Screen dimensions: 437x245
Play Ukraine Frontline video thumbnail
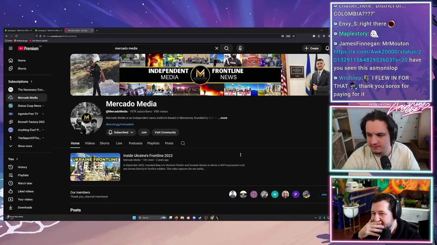pos(95,167)
